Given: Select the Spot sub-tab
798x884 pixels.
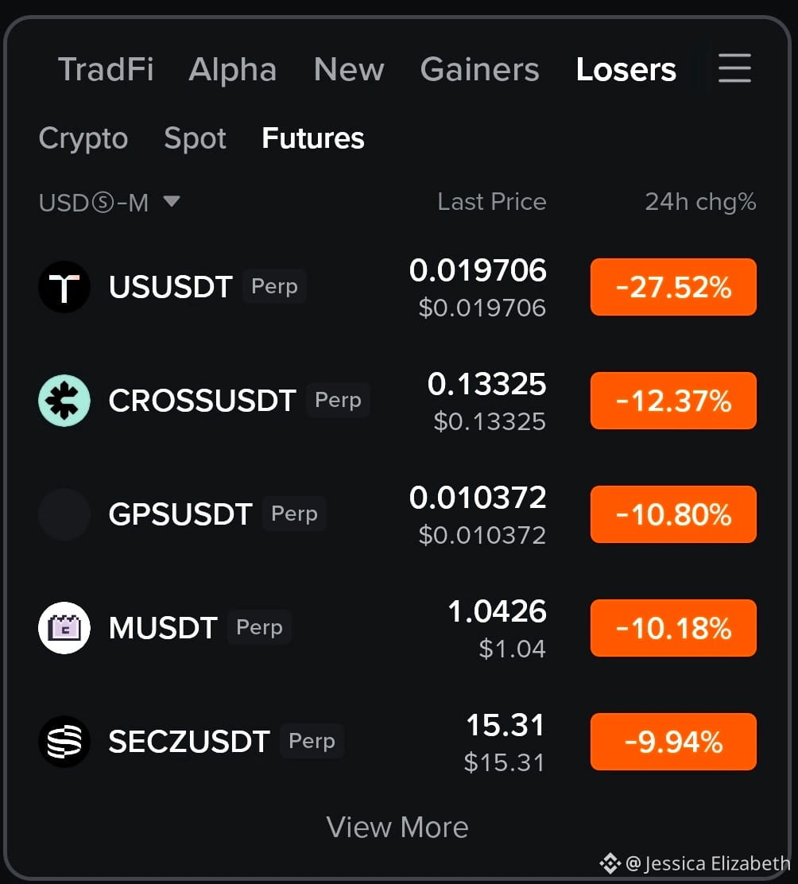Looking at the screenshot, I should (x=195, y=138).
